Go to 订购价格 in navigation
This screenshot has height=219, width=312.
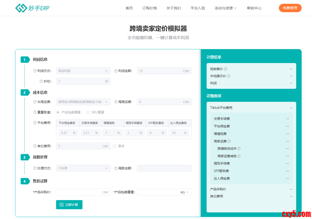(x=150, y=8)
